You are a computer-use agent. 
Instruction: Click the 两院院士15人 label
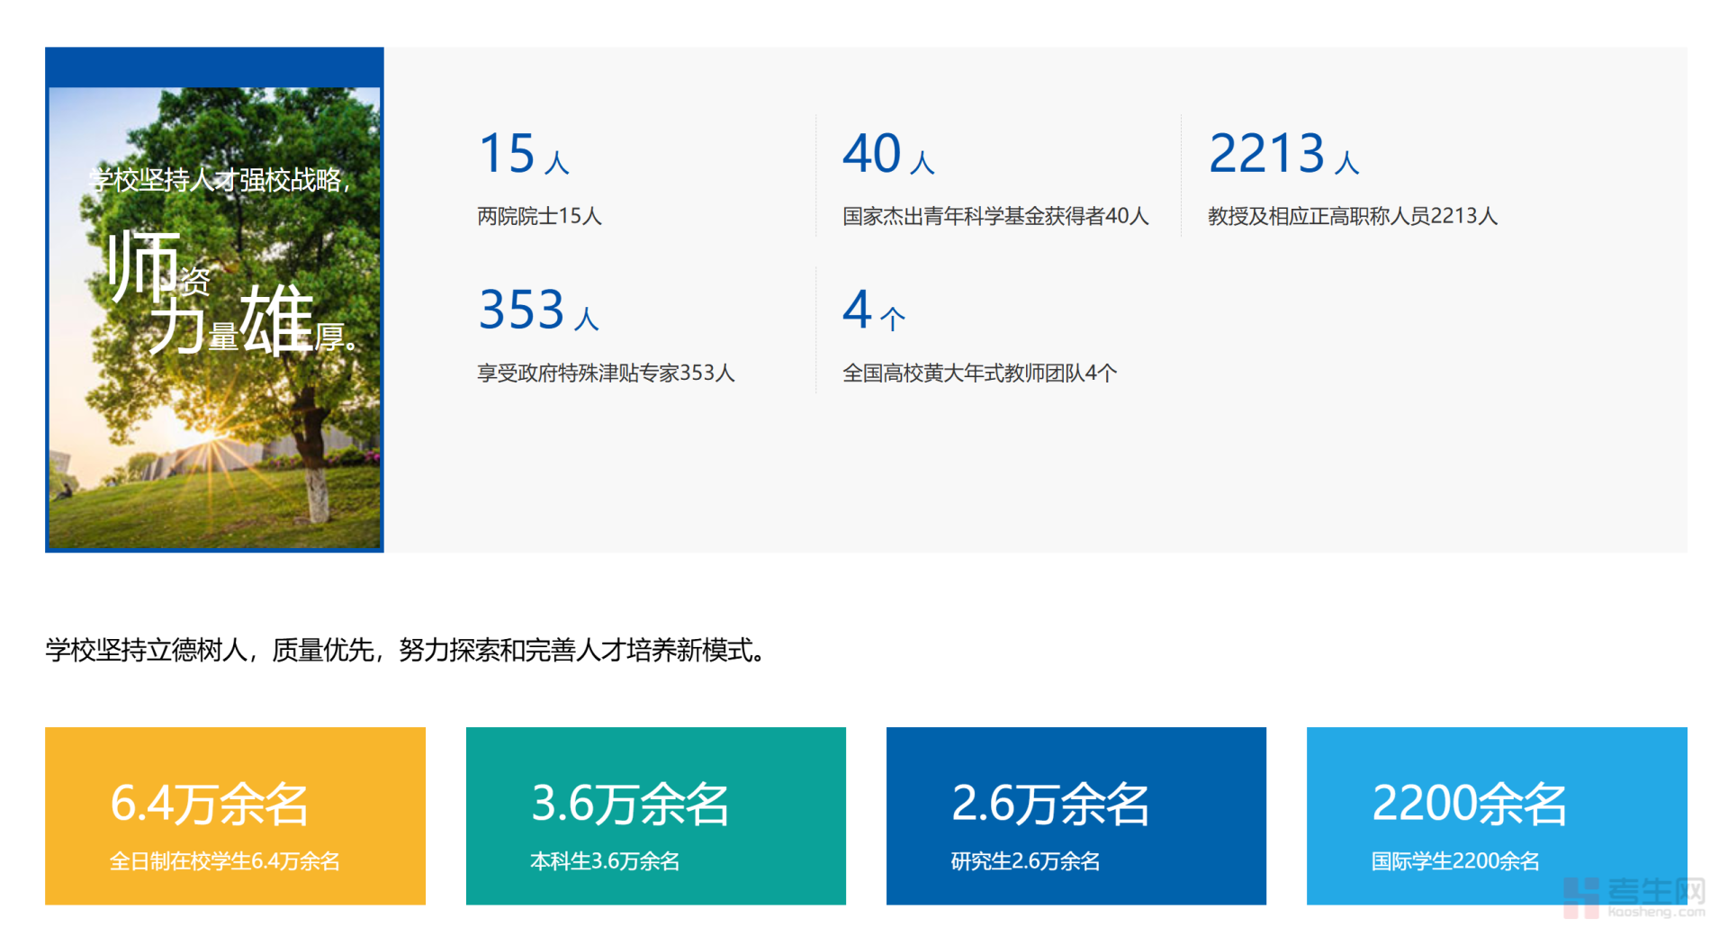point(539,216)
